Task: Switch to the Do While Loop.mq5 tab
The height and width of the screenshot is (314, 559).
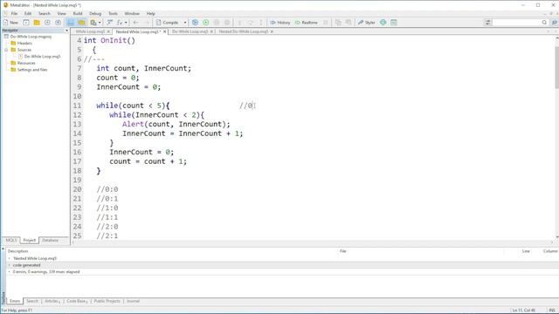Action: [x=190, y=31]
